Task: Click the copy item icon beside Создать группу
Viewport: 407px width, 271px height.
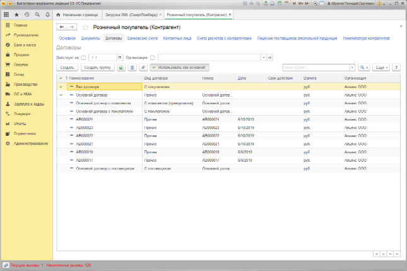Action: click(121, 68)
